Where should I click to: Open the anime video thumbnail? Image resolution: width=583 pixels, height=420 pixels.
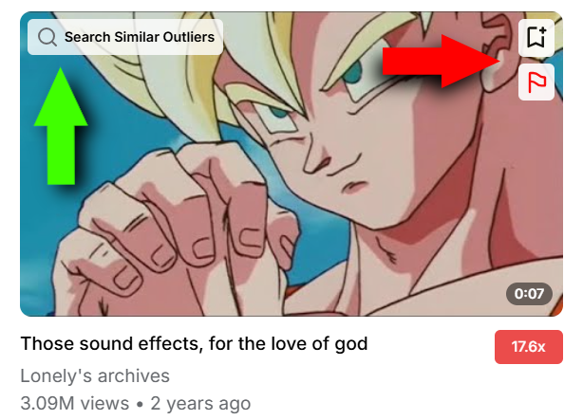click(291, 164)
